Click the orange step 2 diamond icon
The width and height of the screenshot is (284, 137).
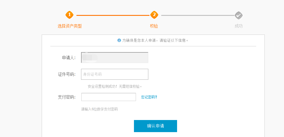(x=154, y=15)
